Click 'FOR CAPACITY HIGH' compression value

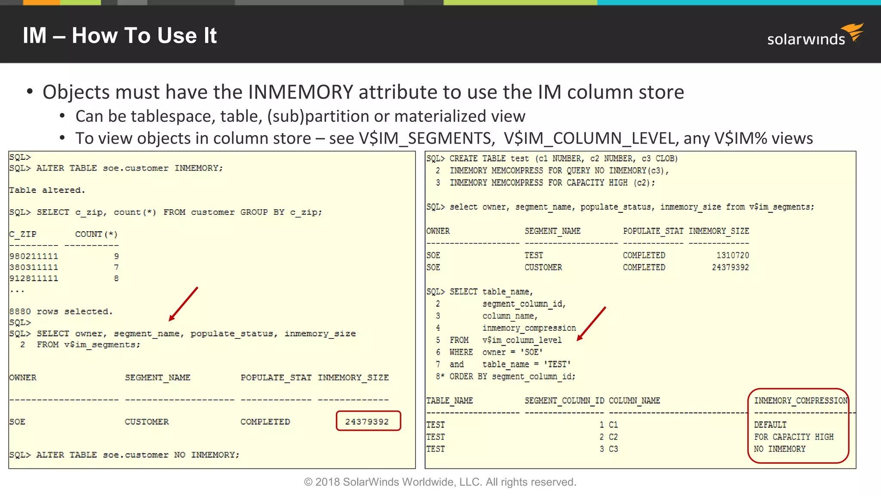click(x=794, y=437)
